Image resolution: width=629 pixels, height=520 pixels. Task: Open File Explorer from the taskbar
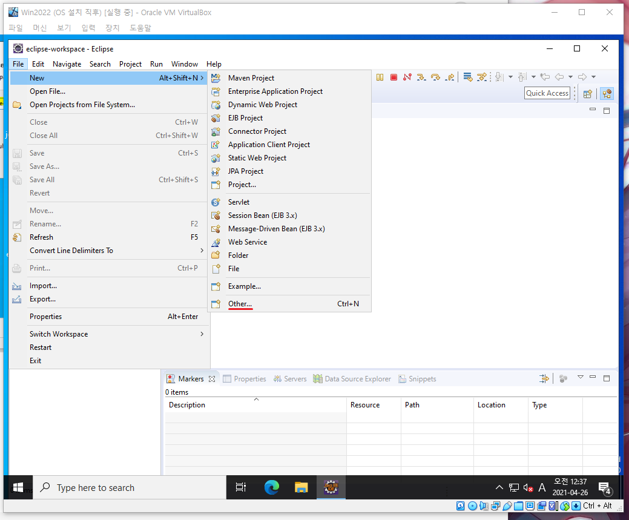tap(301, 487)
